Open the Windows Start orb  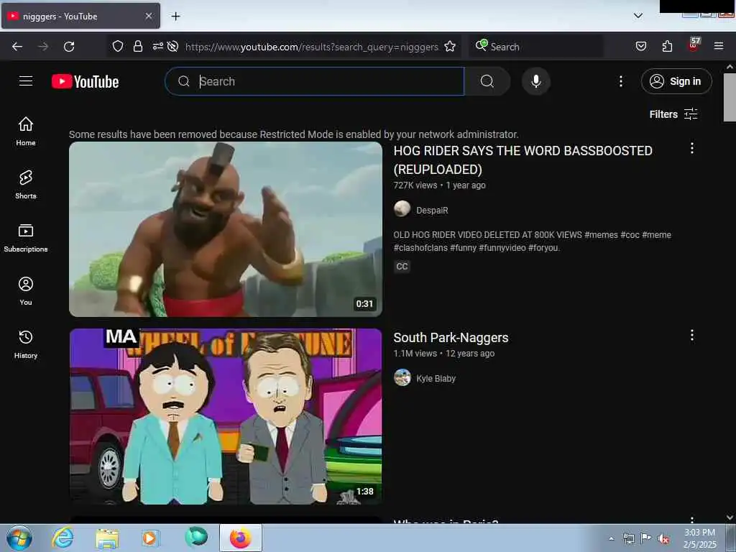[x=19, y=538]
